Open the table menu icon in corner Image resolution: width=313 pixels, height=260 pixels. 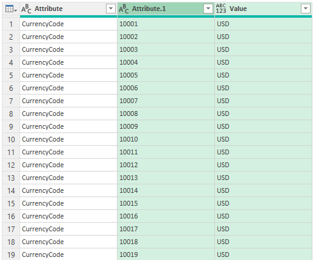click(x=11, y=9)
